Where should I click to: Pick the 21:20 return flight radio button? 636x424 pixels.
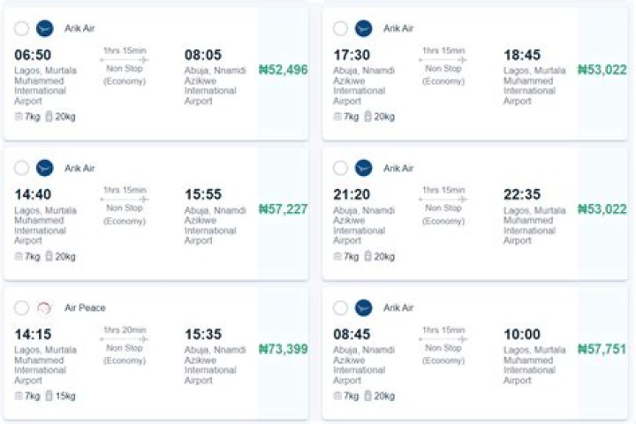340,168
